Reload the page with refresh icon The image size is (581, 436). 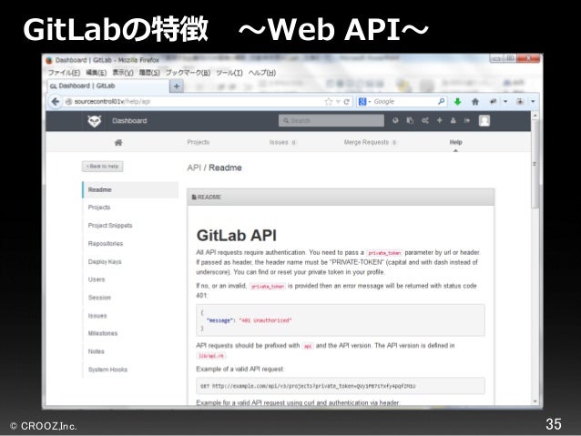pos(346,102)
